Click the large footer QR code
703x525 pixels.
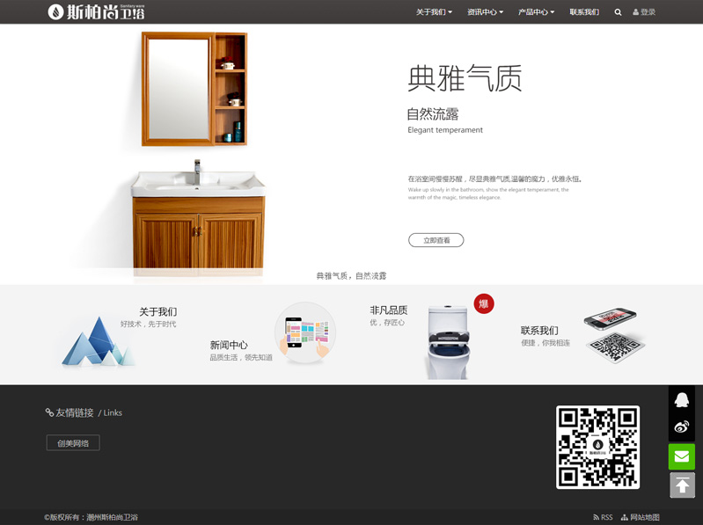pyautogui.click(x=597, y=447)
